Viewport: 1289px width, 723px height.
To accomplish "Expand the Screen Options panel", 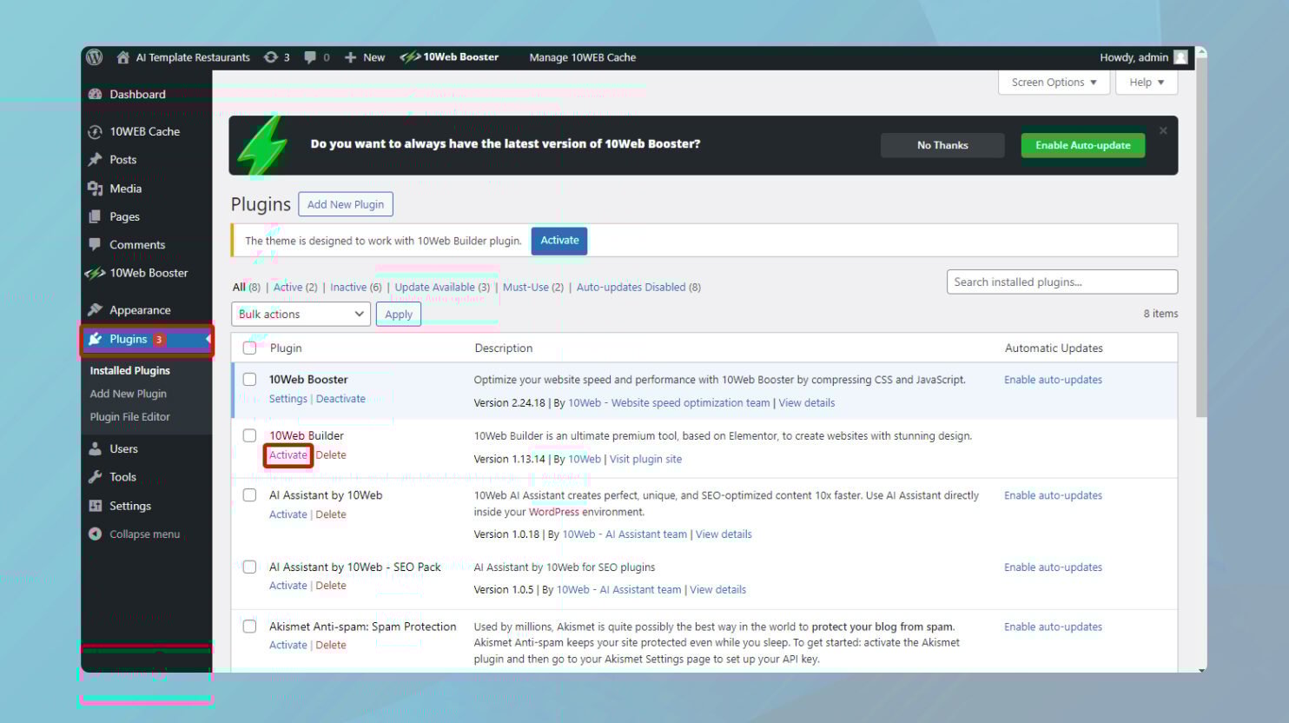I will [x=1053, y=82].
